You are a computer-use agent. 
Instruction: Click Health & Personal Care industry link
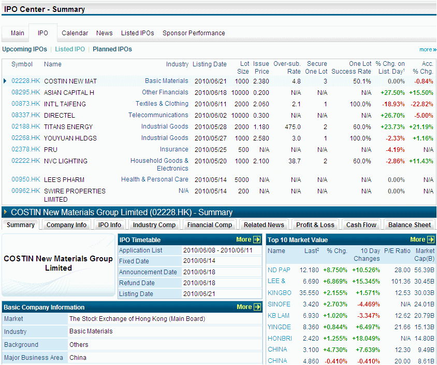pos(155,179)
